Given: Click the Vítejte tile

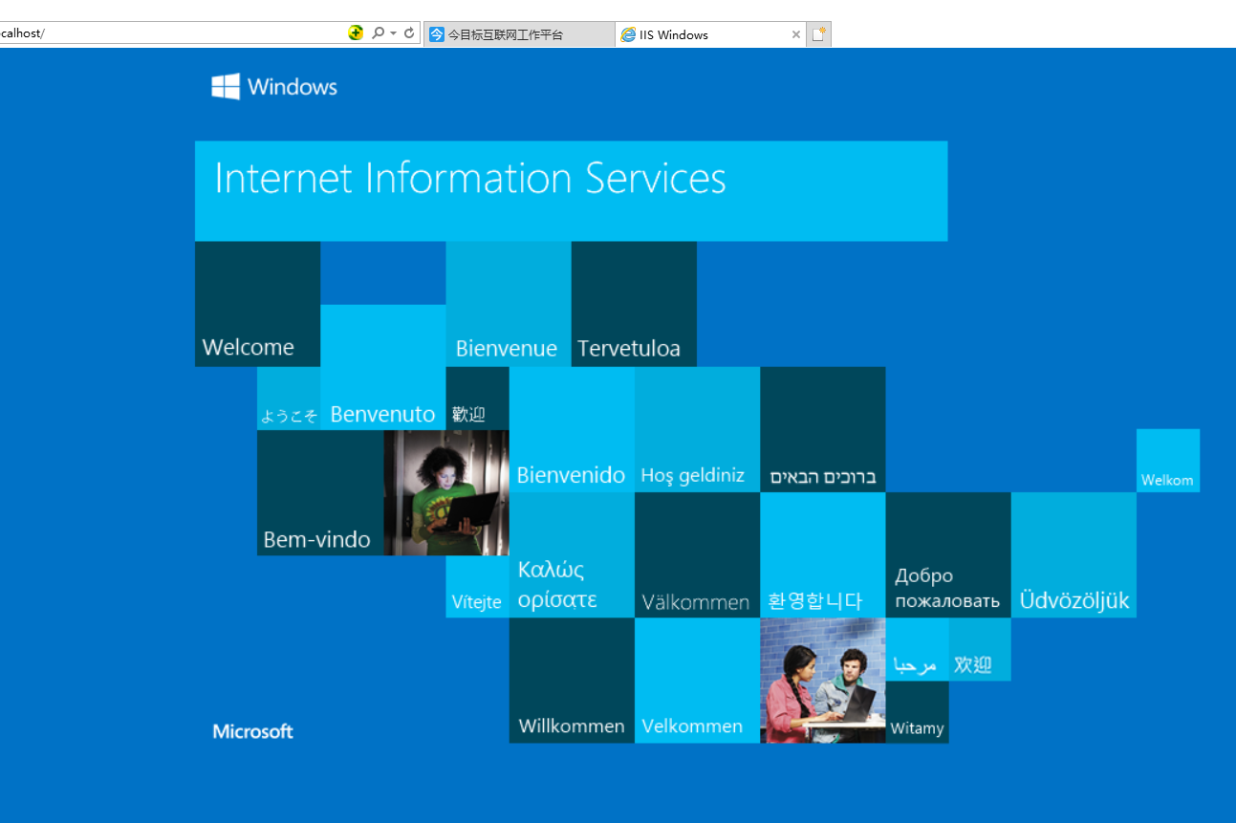Looking at the screenshot, I should [x=477, y=587].
